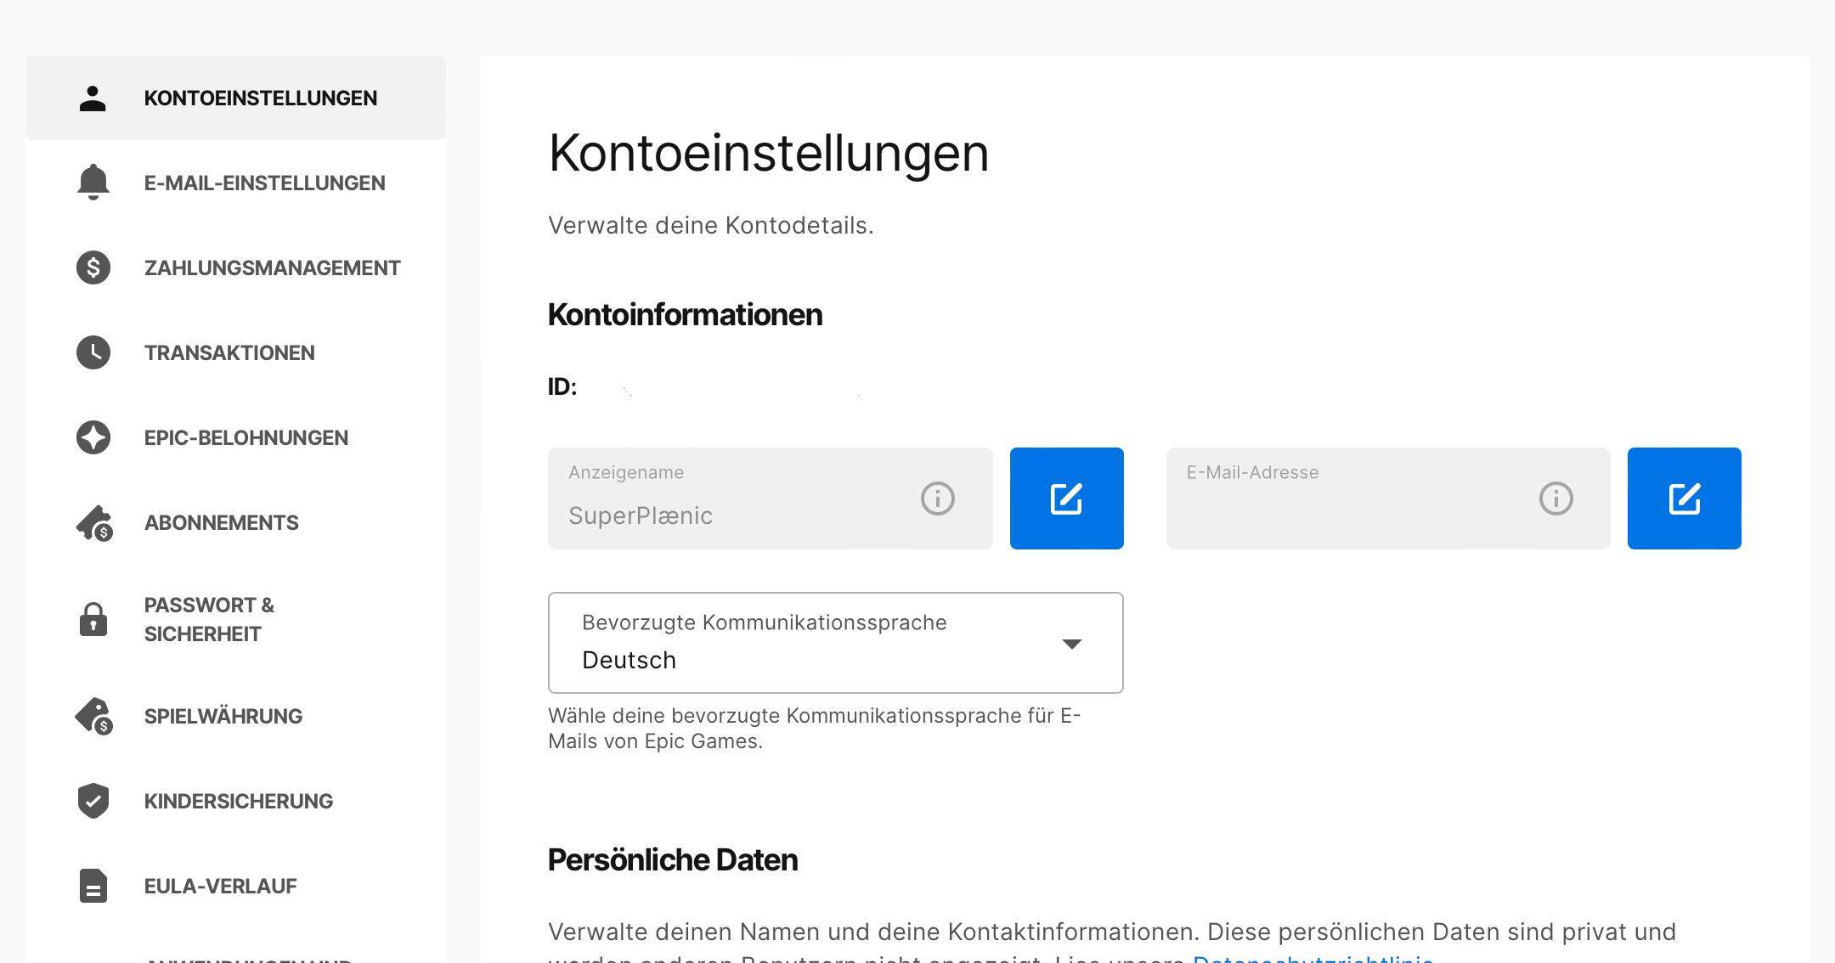Click the info icon in the Anzeigename field

(938, 498)
